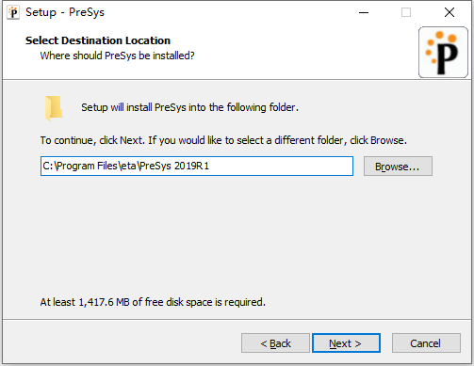Place the cursor after 'PreSys 2019R1' in the path
This screenshot has height=366, width=474.
click(210, 166)
